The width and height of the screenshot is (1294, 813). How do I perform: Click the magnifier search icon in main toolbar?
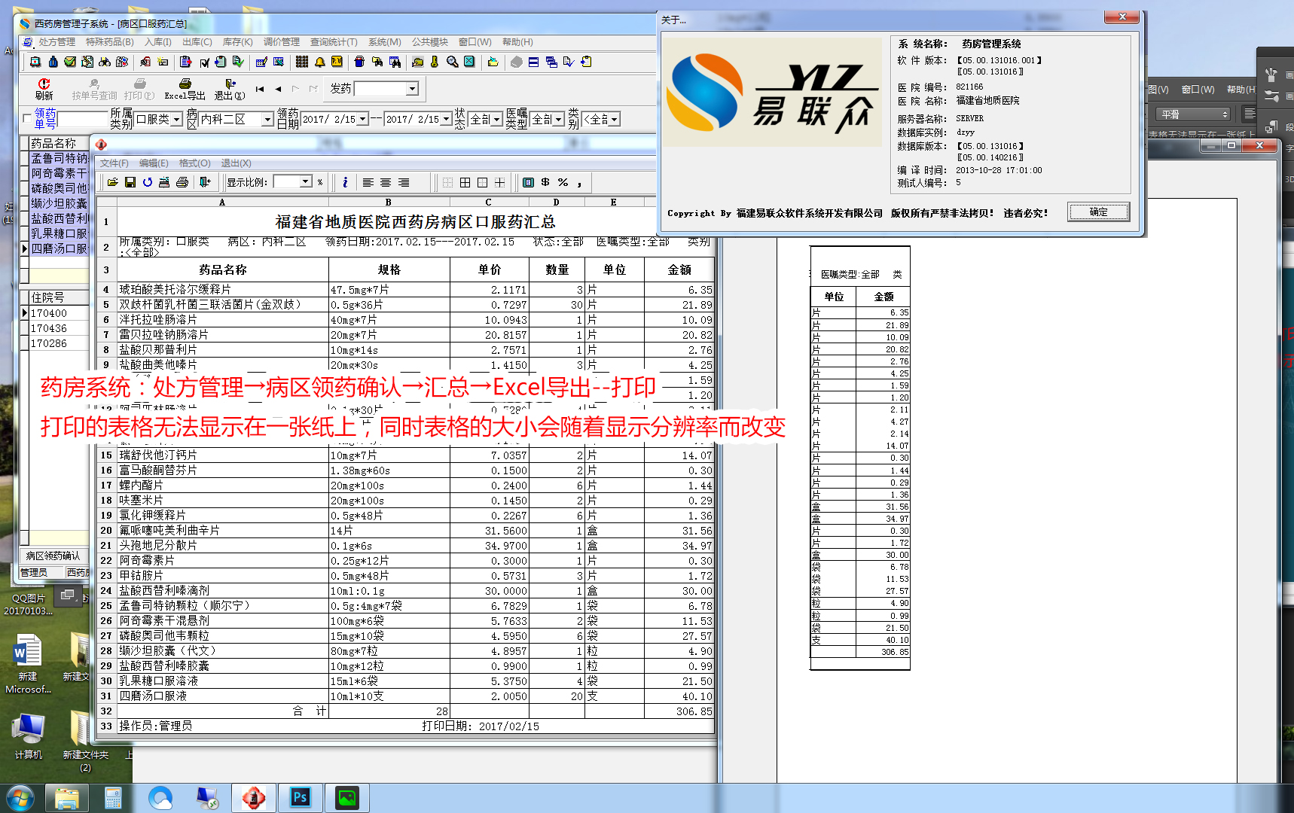pyautogui.click(x=452, y=62)
